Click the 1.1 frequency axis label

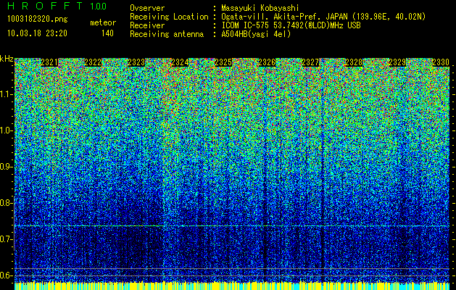click(x=6, y=94)
